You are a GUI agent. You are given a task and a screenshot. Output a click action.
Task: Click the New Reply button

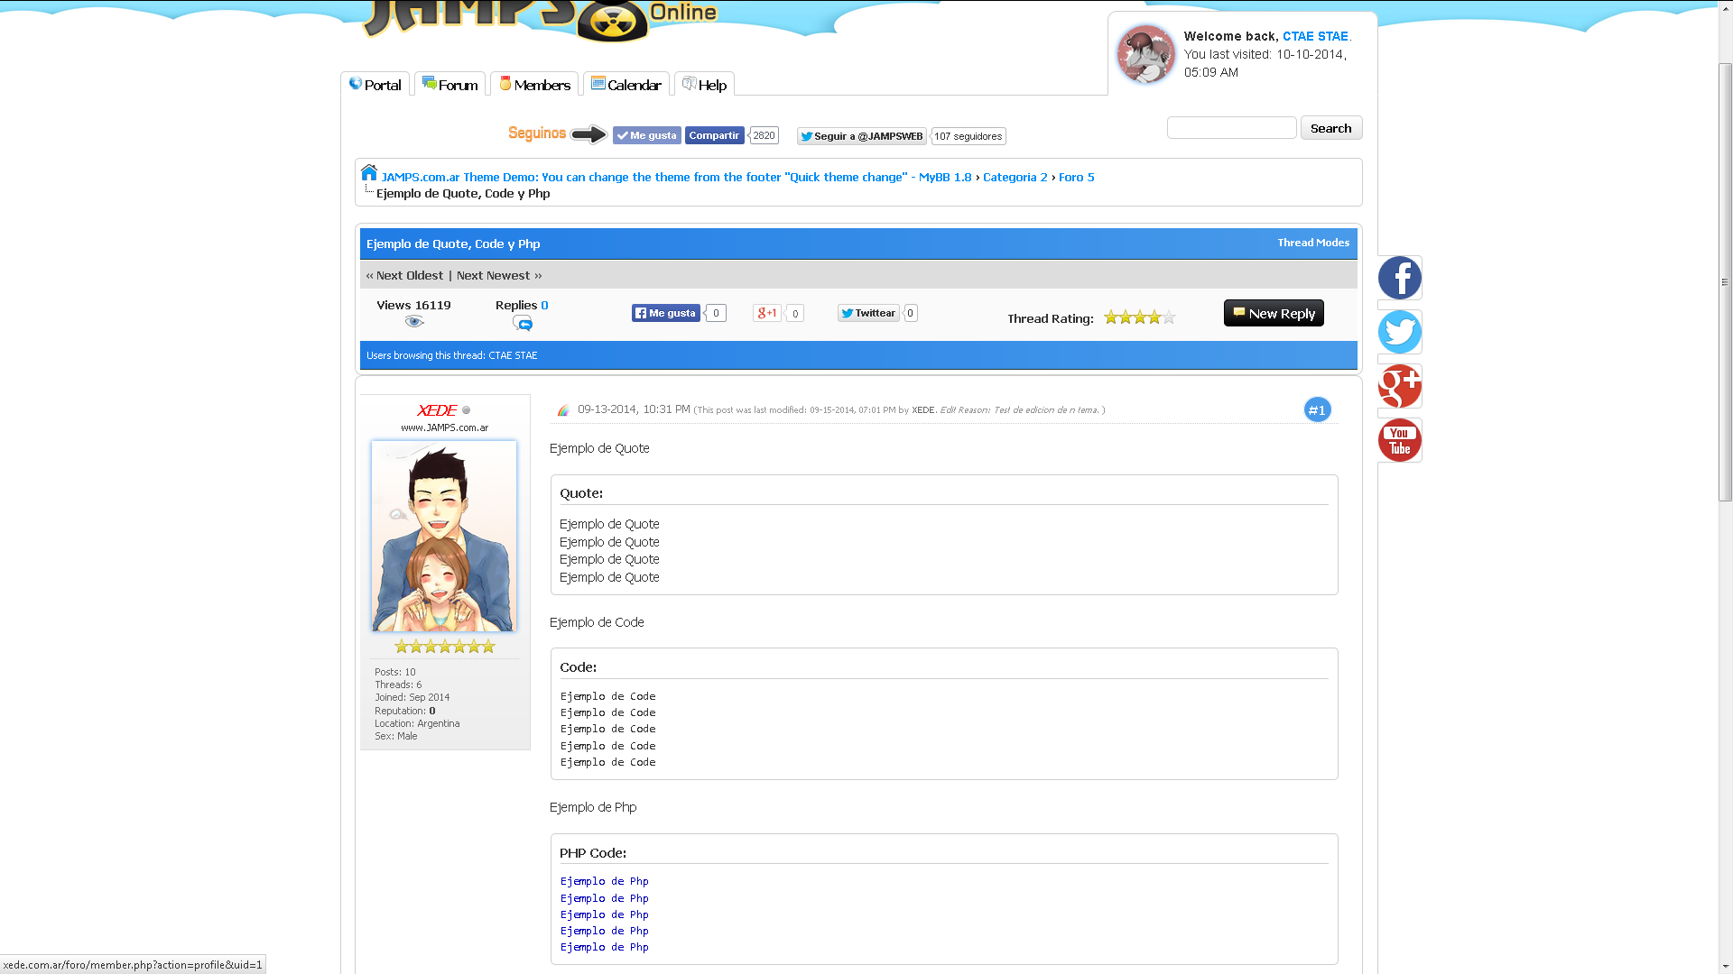pyautogui.click(x=1273, y=313)
